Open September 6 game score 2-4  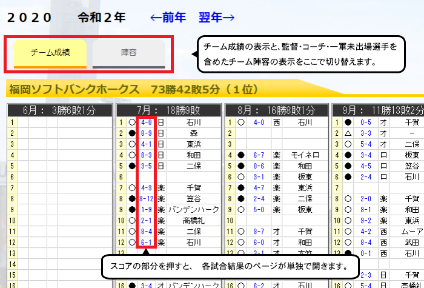(x=366, y=177)
